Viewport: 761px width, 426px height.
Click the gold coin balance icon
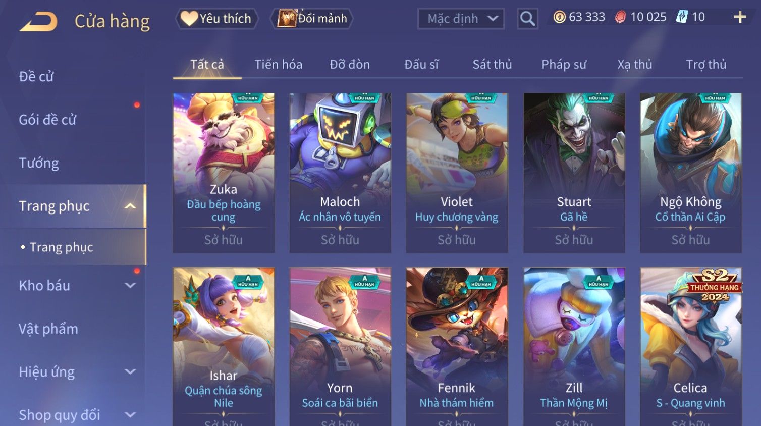click(x=559, y=17)
